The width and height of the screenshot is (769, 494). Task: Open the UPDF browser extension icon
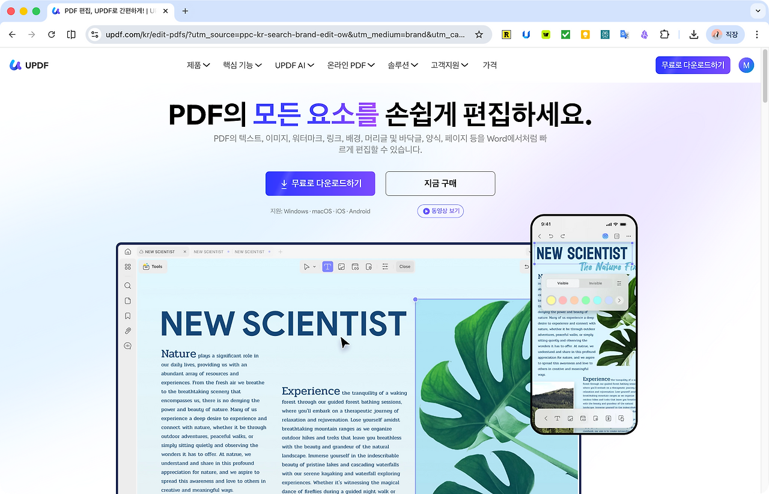[526, 35]
